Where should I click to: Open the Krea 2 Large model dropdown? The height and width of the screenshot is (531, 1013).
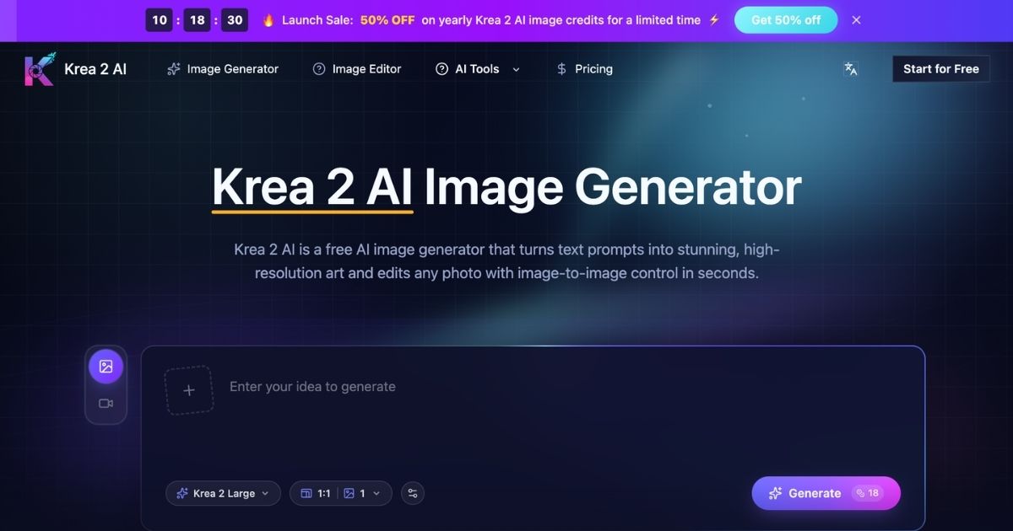223,493
